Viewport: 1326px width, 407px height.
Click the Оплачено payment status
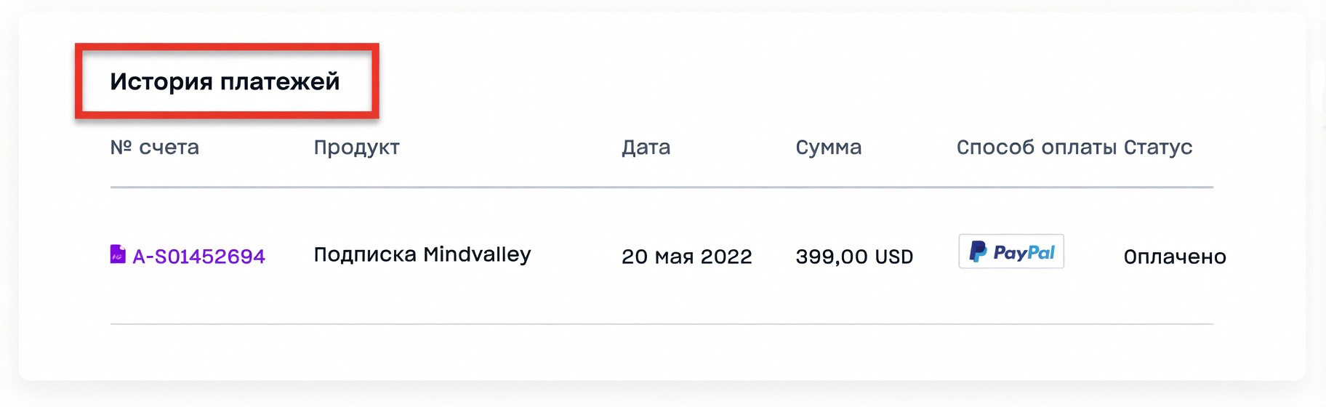[x=1175, y=257]
